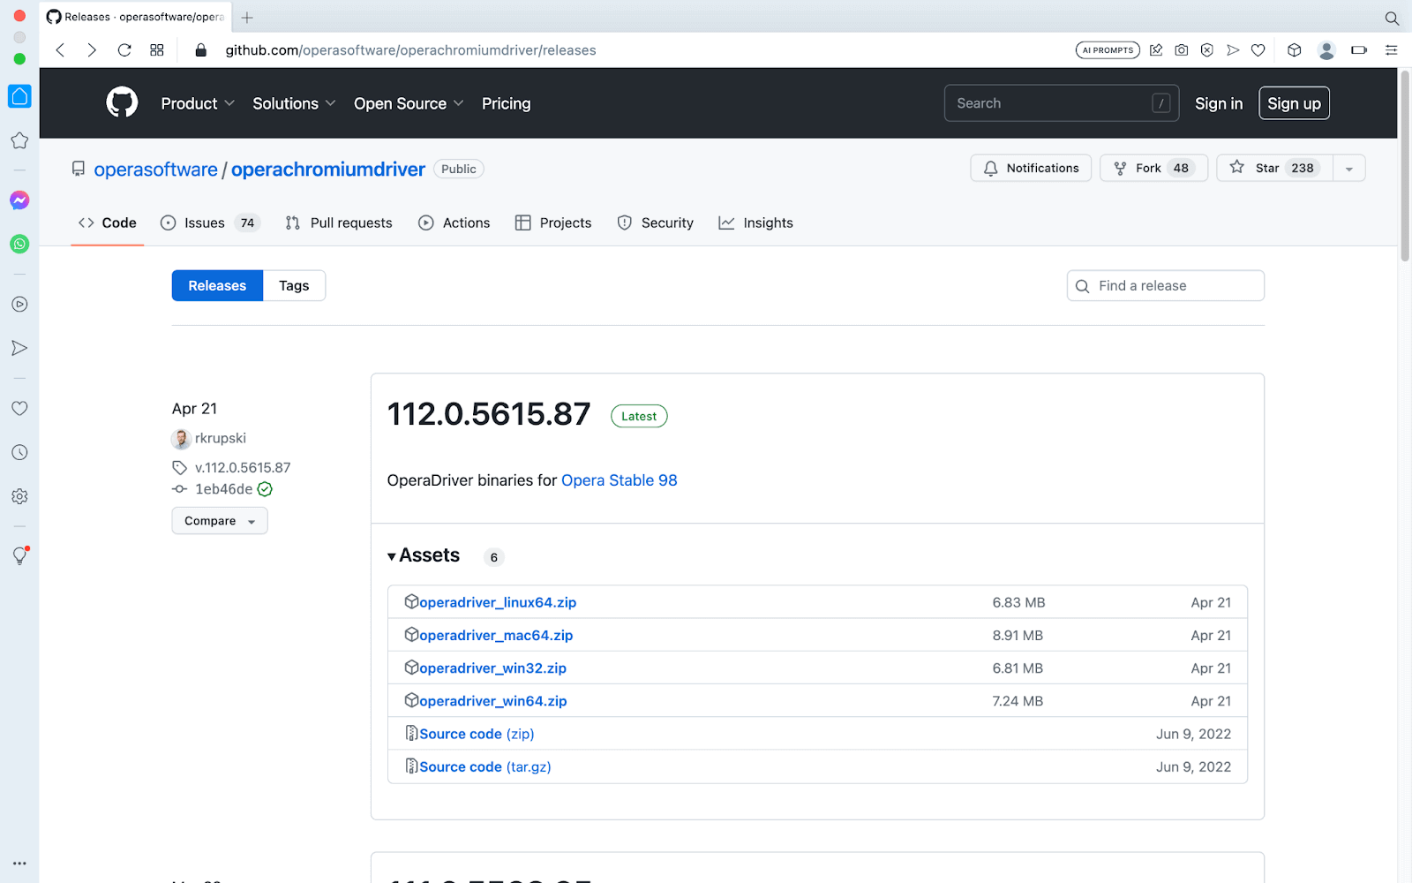The width and height of the screenshot is (1412, 883).
Task: Open Player icon in Opera sidebar
Action: pyautogui.click(x=19, y=305)
